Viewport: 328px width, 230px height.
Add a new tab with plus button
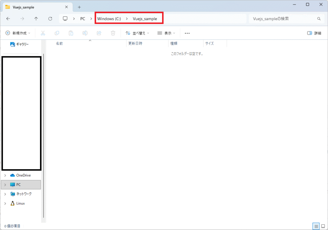79,7
